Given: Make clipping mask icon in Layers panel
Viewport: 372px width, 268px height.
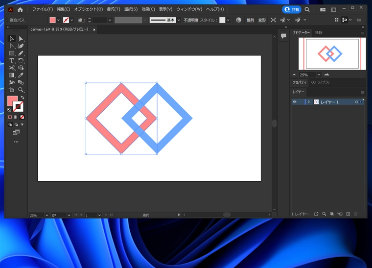Looking at the screenshot, I should click(x=332, y=214).
